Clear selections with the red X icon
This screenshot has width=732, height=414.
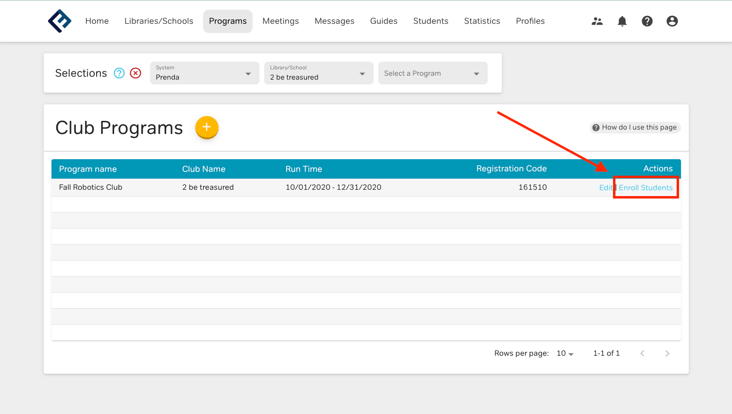[x=136, y=73]
